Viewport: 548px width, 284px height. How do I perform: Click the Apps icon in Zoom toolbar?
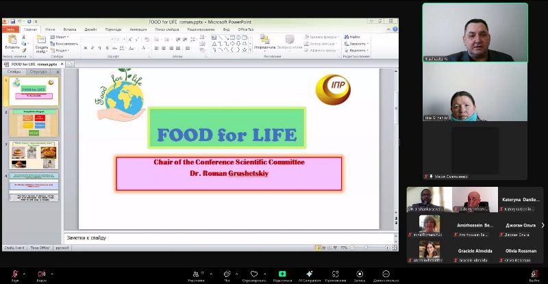point(335,273)
